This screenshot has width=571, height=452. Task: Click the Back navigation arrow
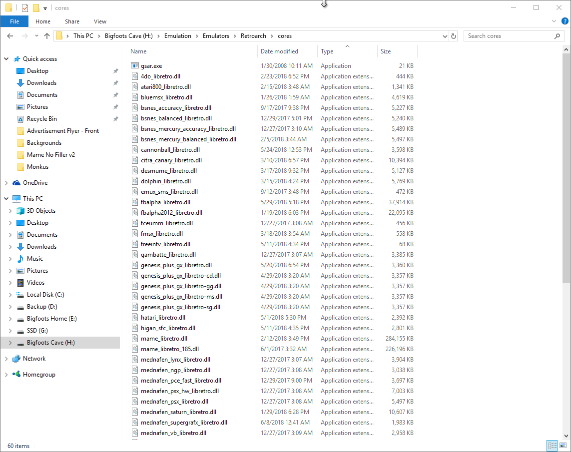[x=10, y=36]
